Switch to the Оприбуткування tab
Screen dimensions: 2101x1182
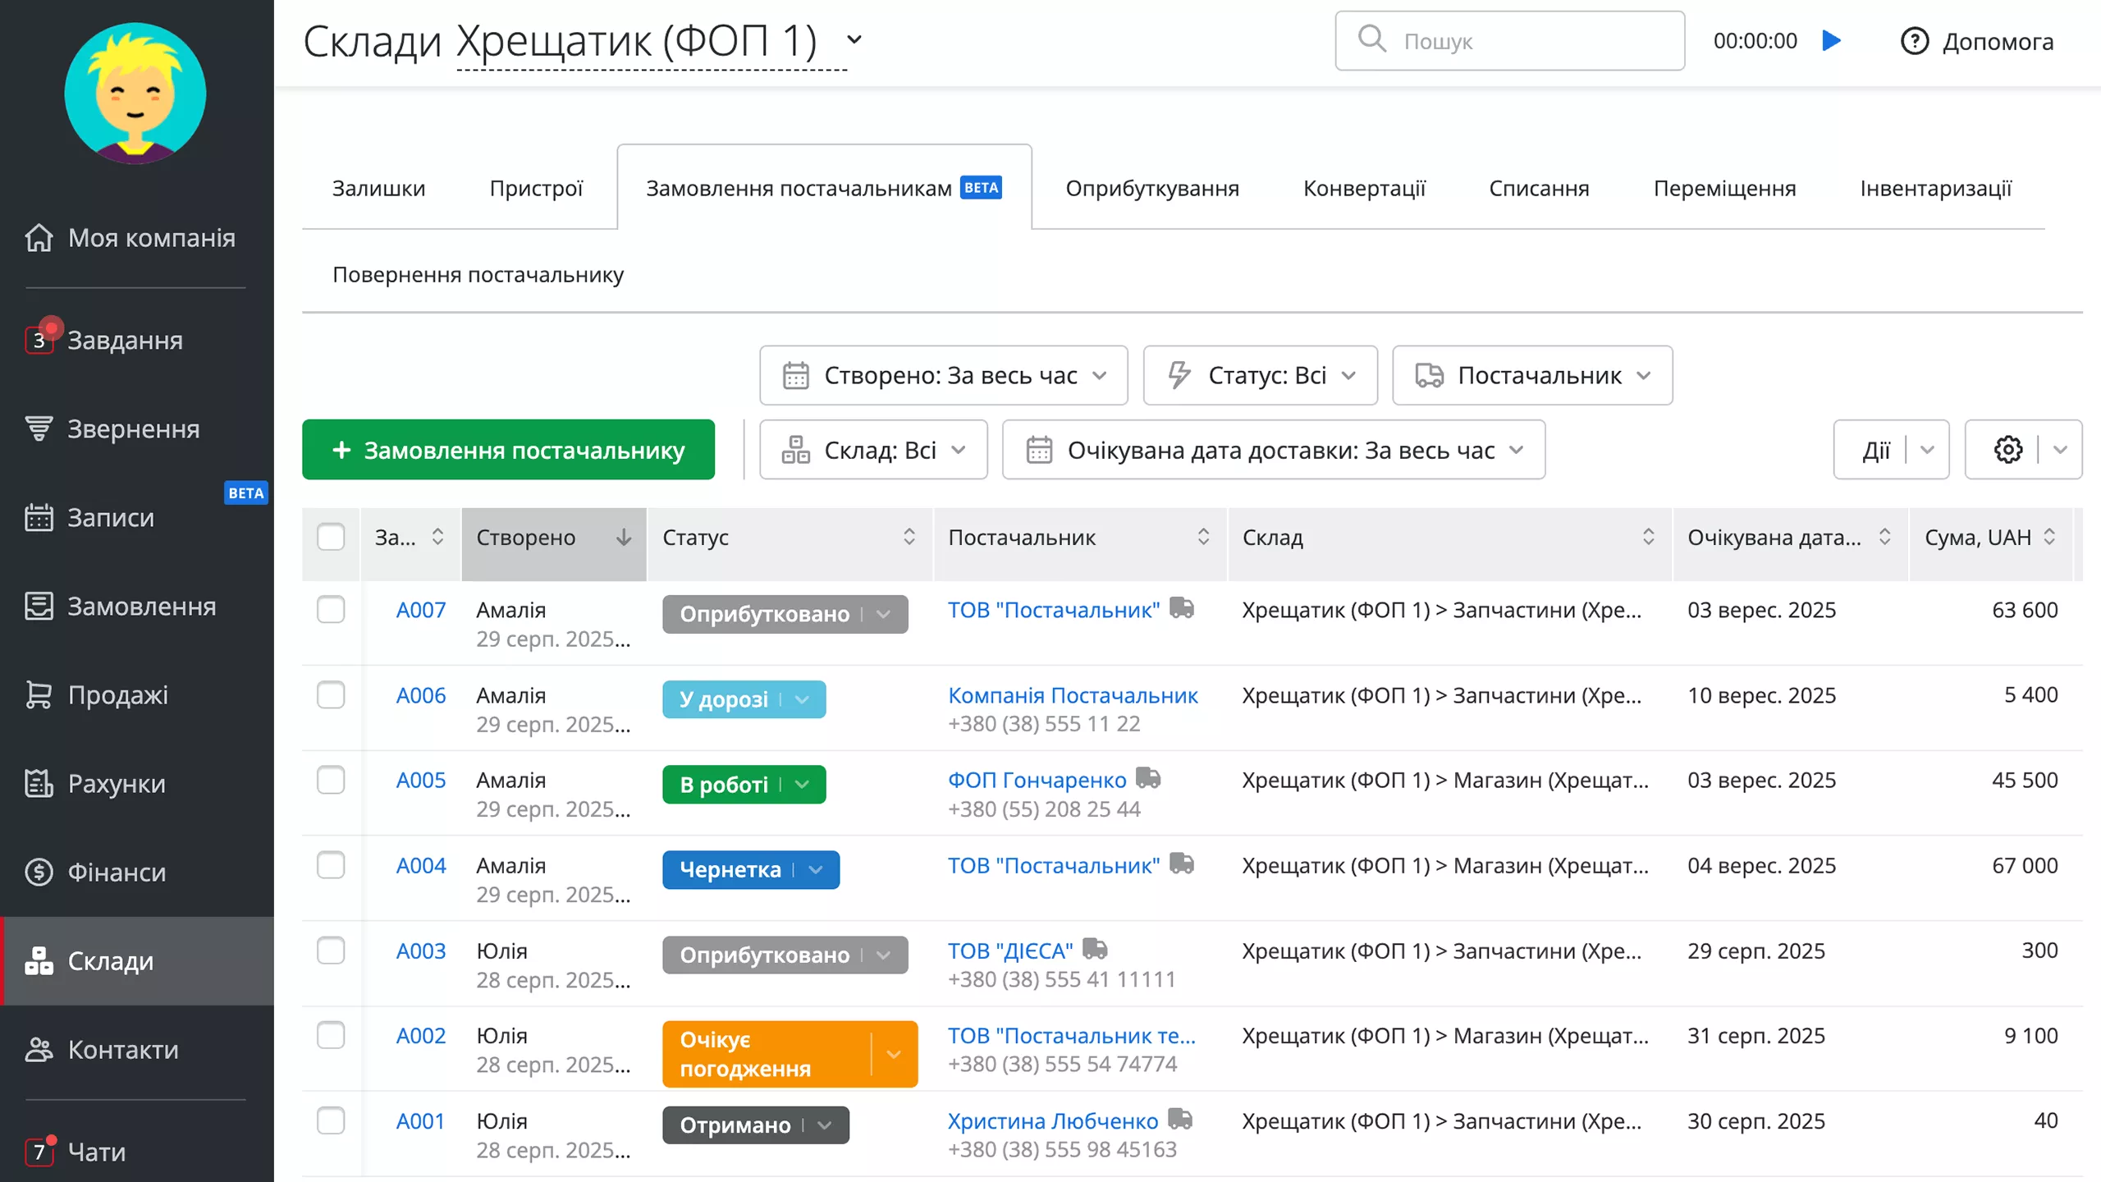1152,188
